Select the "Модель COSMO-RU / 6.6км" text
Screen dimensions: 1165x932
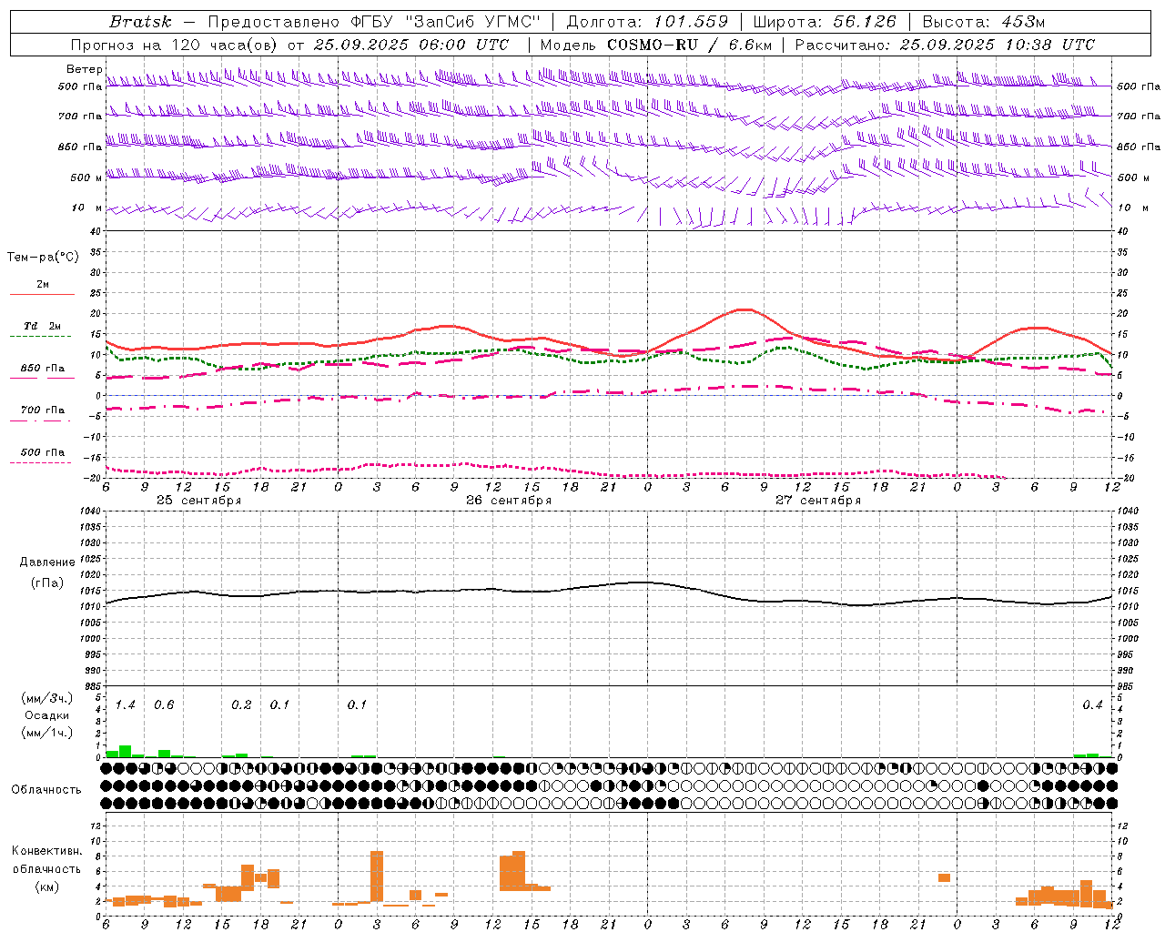656,45
